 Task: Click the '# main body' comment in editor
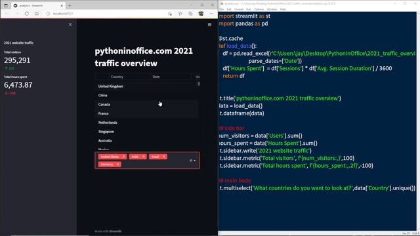point(235,181)
